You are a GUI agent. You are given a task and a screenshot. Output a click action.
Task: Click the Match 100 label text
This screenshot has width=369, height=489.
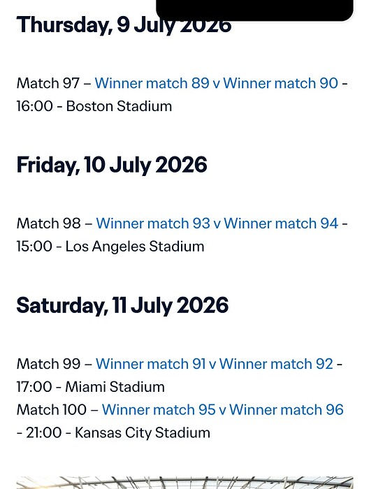[x=52, y=409]
